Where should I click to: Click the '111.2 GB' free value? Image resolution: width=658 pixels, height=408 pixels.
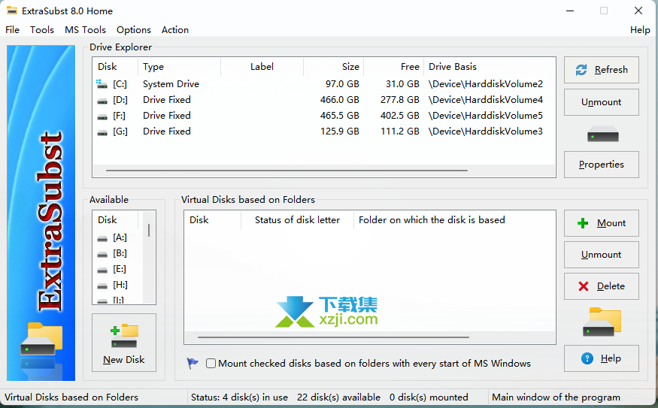[x=400, y=131]
